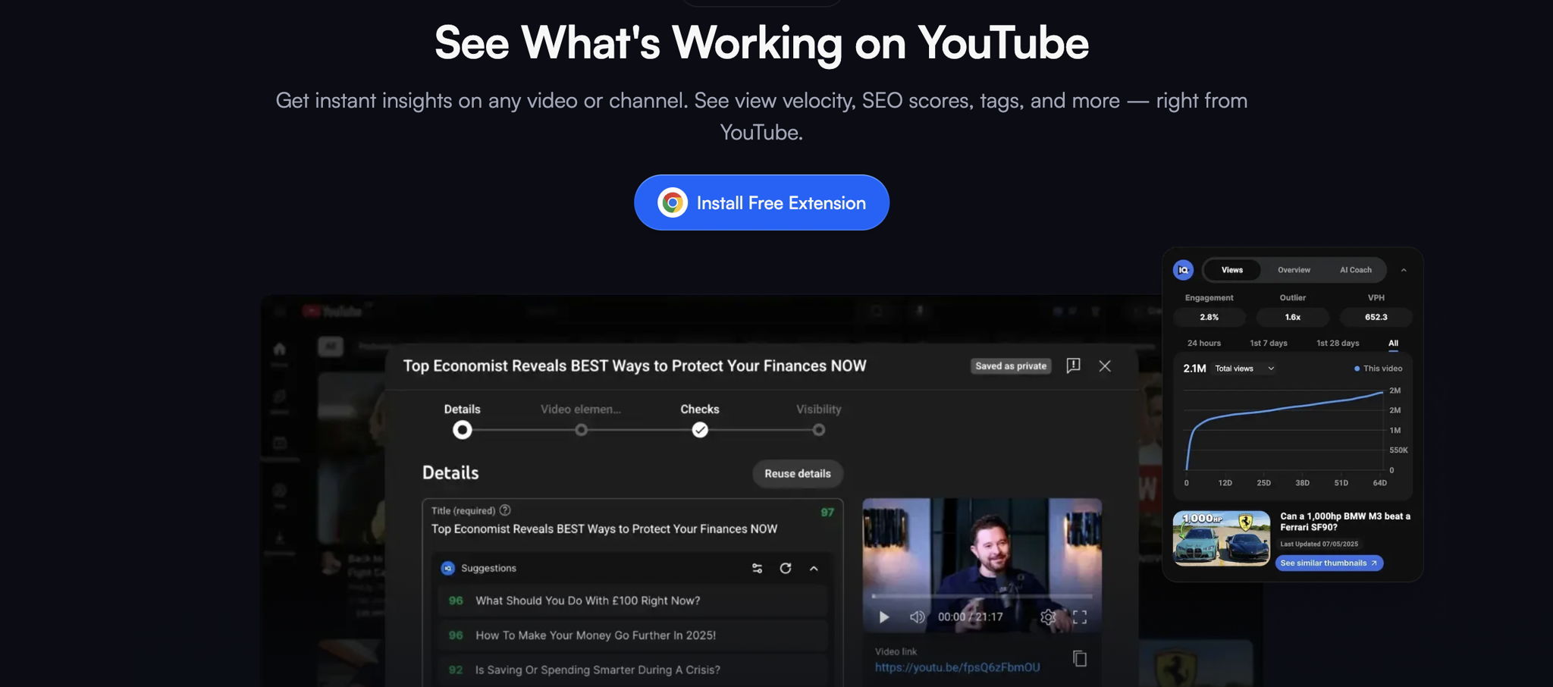Click the Chrome logo in Install button
1553x687 pixels.
[672, 202]
